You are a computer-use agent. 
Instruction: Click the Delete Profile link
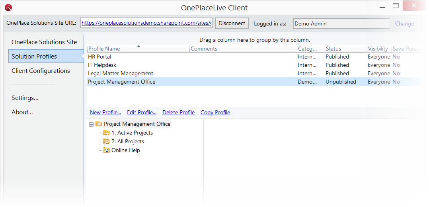click(178, 113)
